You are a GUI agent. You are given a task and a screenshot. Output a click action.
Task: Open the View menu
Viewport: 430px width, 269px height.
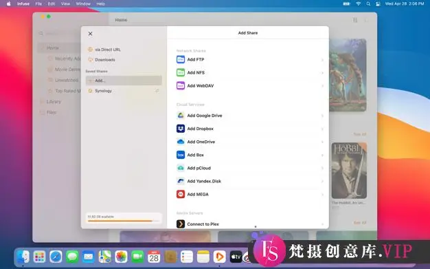(65, 4)
